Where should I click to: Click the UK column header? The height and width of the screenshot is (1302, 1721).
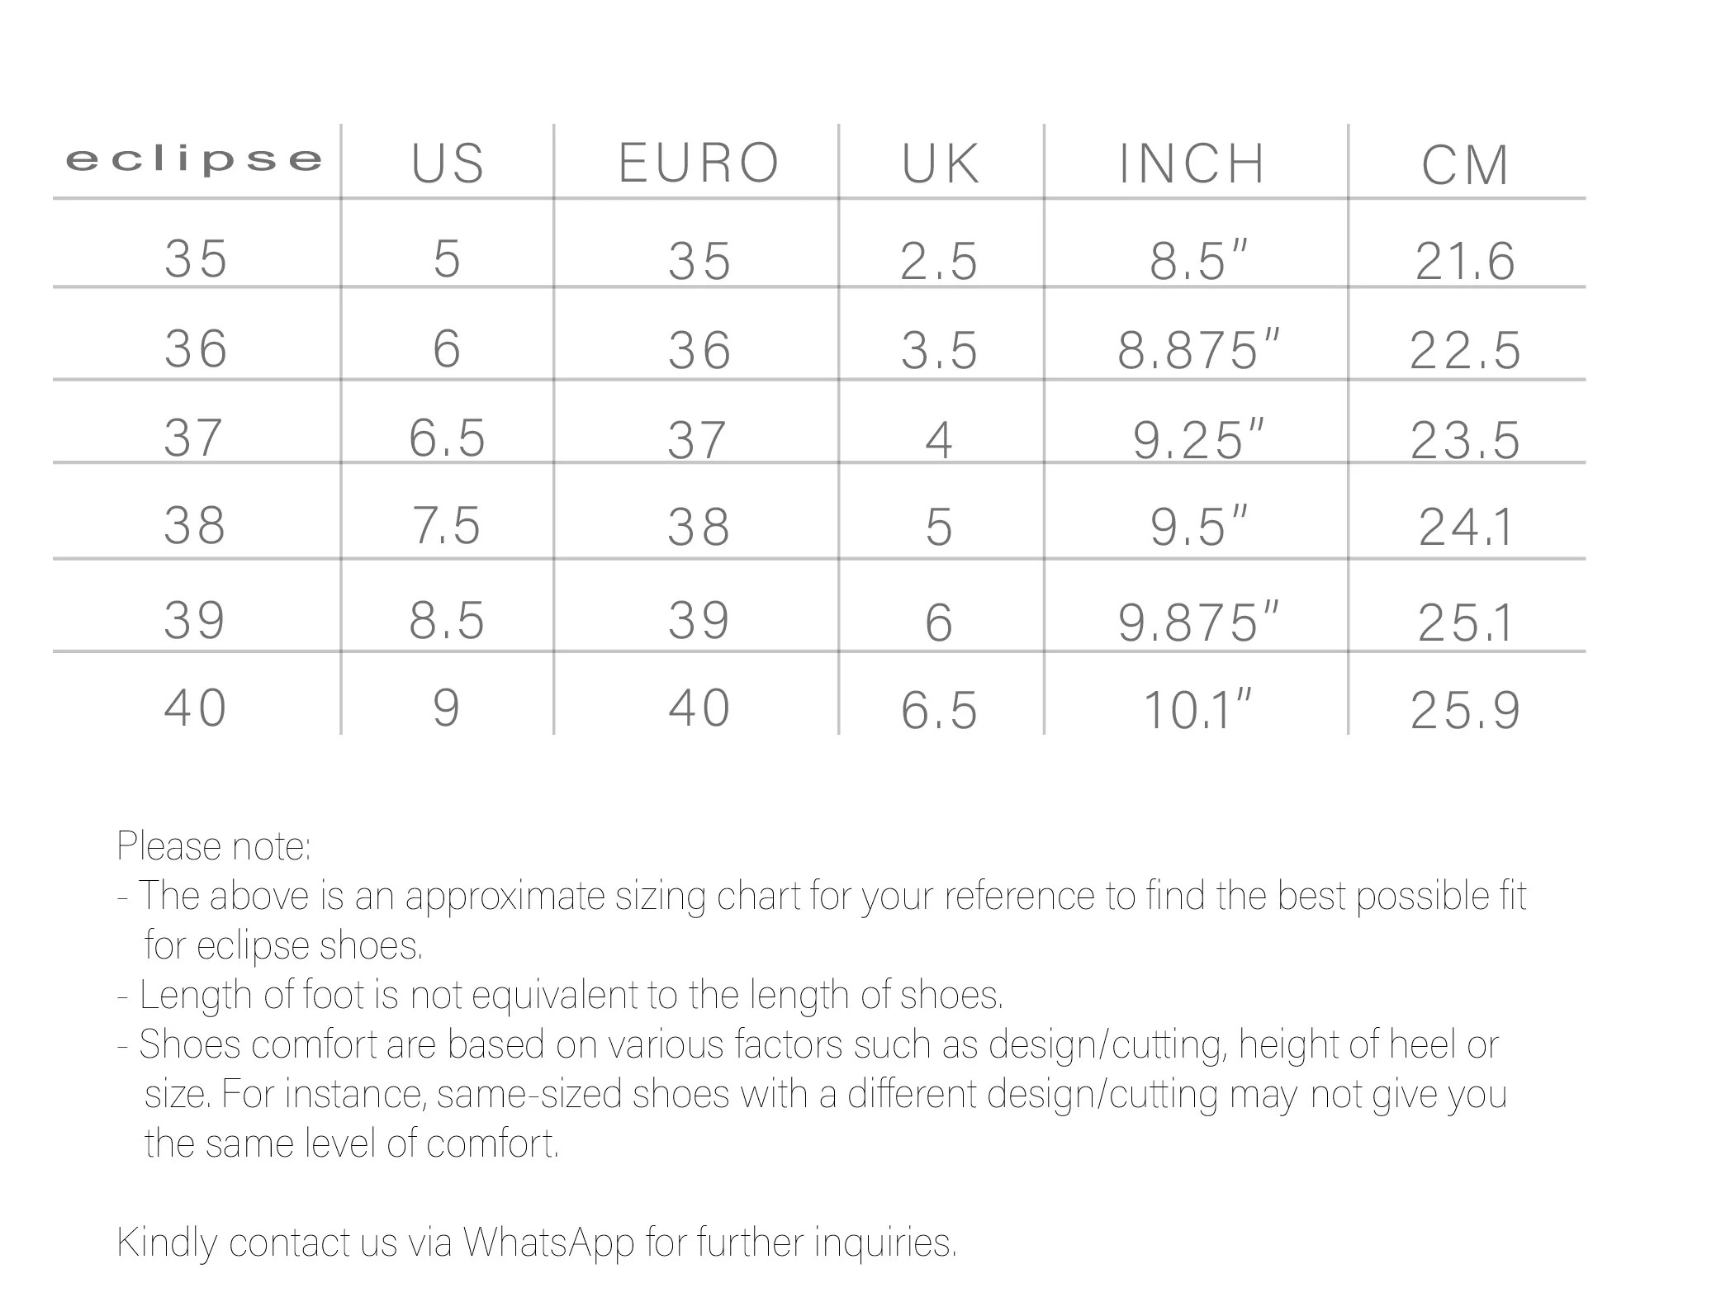941,163
